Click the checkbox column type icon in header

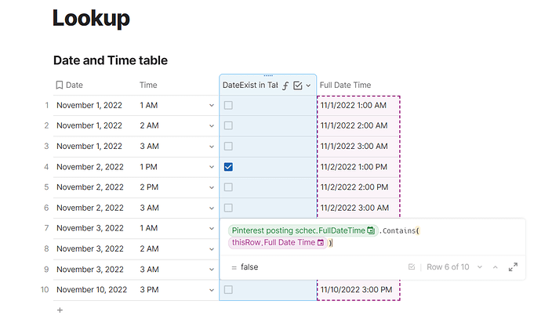[298, 85]
